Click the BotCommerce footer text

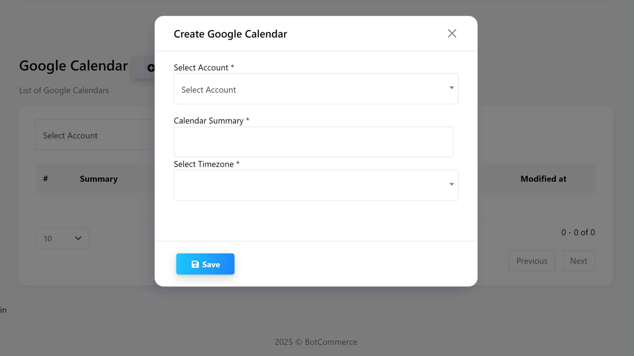click(x=331, y=342)
